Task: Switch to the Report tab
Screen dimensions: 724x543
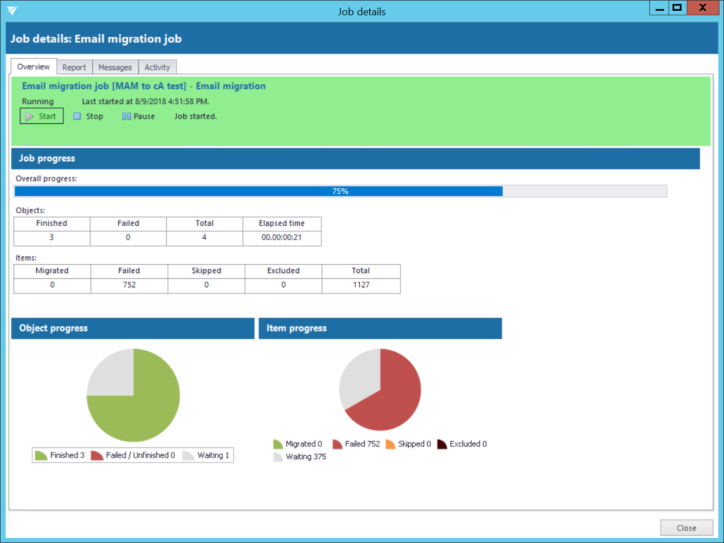Action: pyautogui.click(x=74, y=67)
